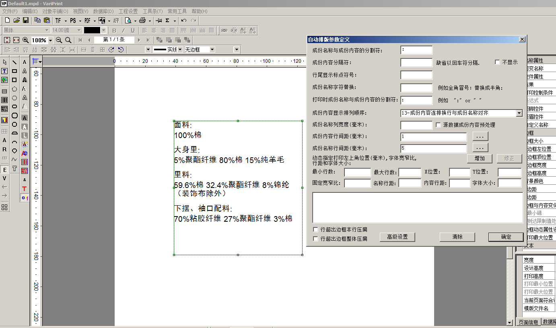The width and height of the screenshot is (556, 328).
Task: Open the 编辑(E) menu
Action: click(30, 11)
